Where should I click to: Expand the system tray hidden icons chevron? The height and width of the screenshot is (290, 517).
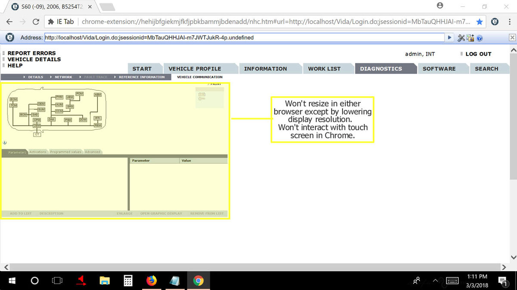(435, 281)
